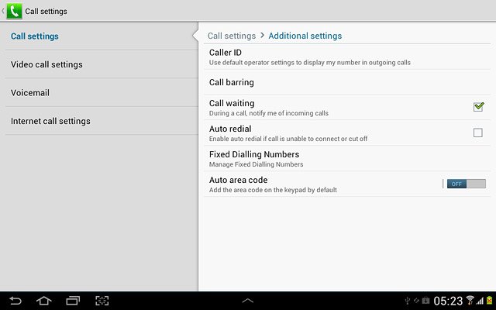
Task: Click the breadcrumb chevron separator
Action: pyautogui.click(x=262, y=36)
